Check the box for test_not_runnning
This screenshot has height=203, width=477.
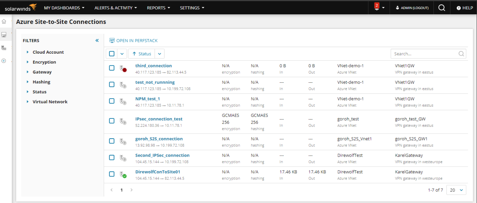(112, 85)
